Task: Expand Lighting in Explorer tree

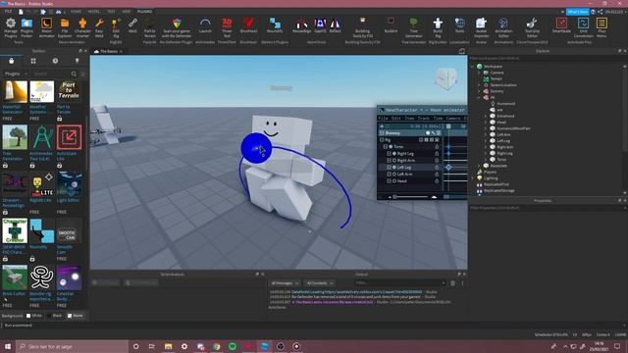Action: [473, 178]
